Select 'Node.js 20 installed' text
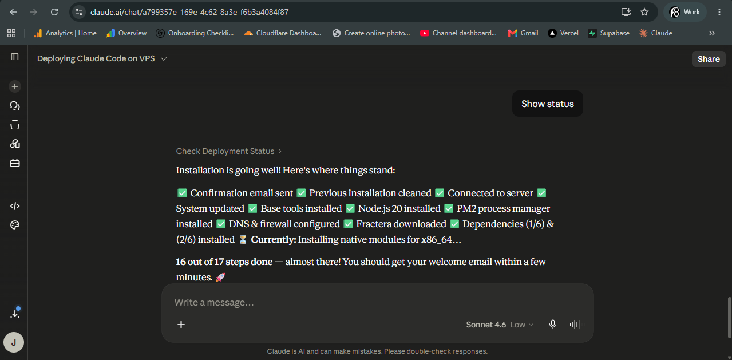The image size is (732, 360). (399, 208)
